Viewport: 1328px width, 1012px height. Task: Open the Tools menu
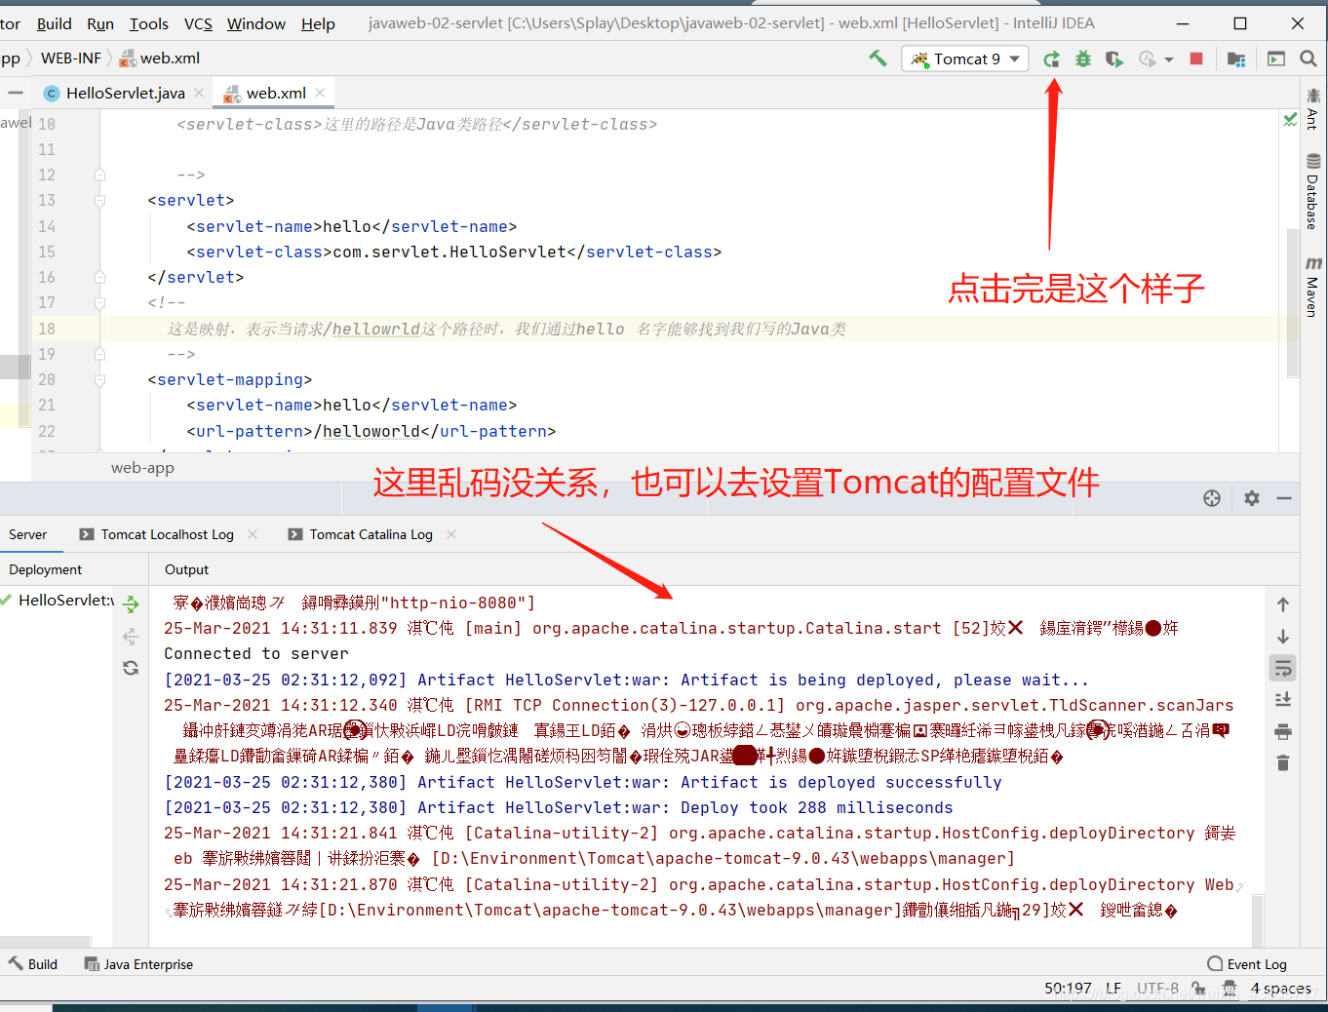tap(149, 23)
